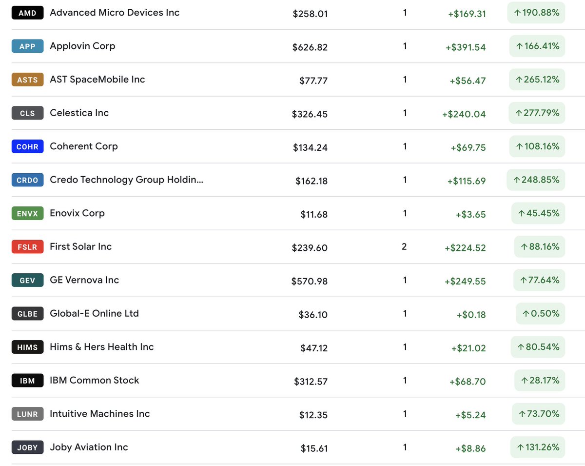585x466 pixels.
Task: Open IBM Common Stock row
Action: pyautogui.click(x=94, y=380)
